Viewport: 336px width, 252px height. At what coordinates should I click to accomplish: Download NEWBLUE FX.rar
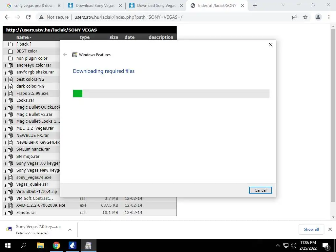(x=32, y=136)
